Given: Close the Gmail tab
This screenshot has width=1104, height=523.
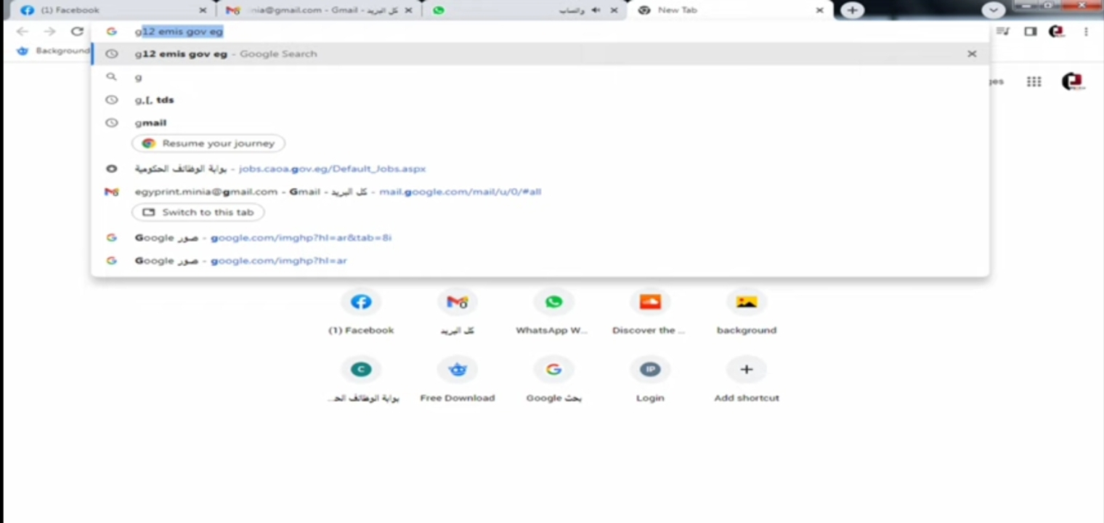Looking at the screenshot, I should [408, 10].
